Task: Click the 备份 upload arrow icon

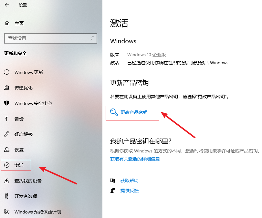Action: (7, 119)
